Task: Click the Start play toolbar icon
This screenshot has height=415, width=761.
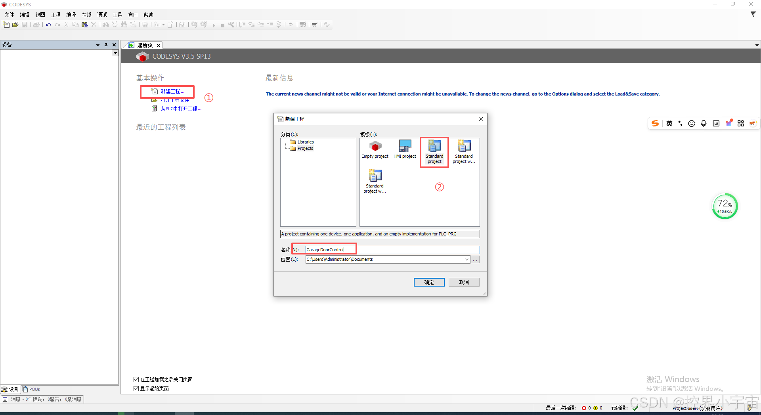Action: tap(214, 25)
